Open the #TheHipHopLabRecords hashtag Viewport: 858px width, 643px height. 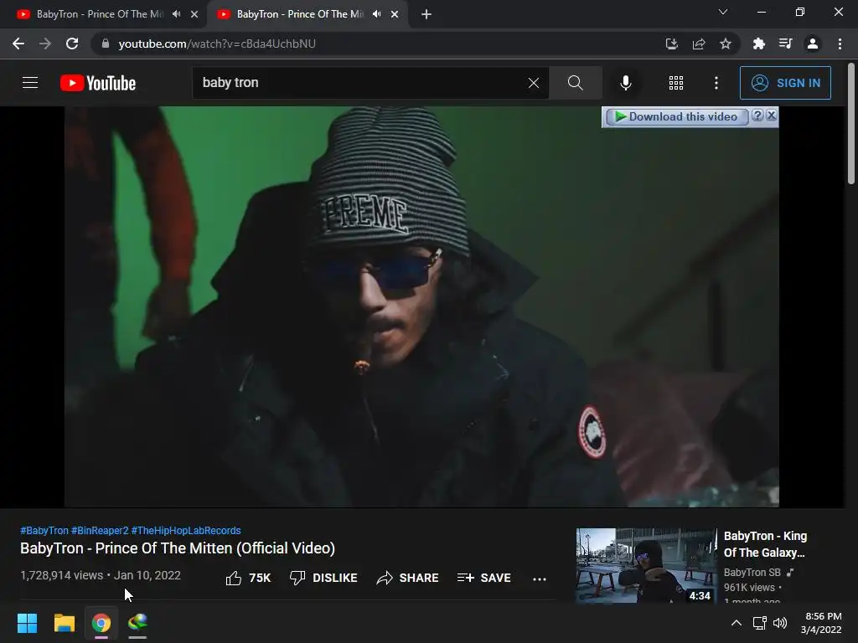tap(186, 530)
